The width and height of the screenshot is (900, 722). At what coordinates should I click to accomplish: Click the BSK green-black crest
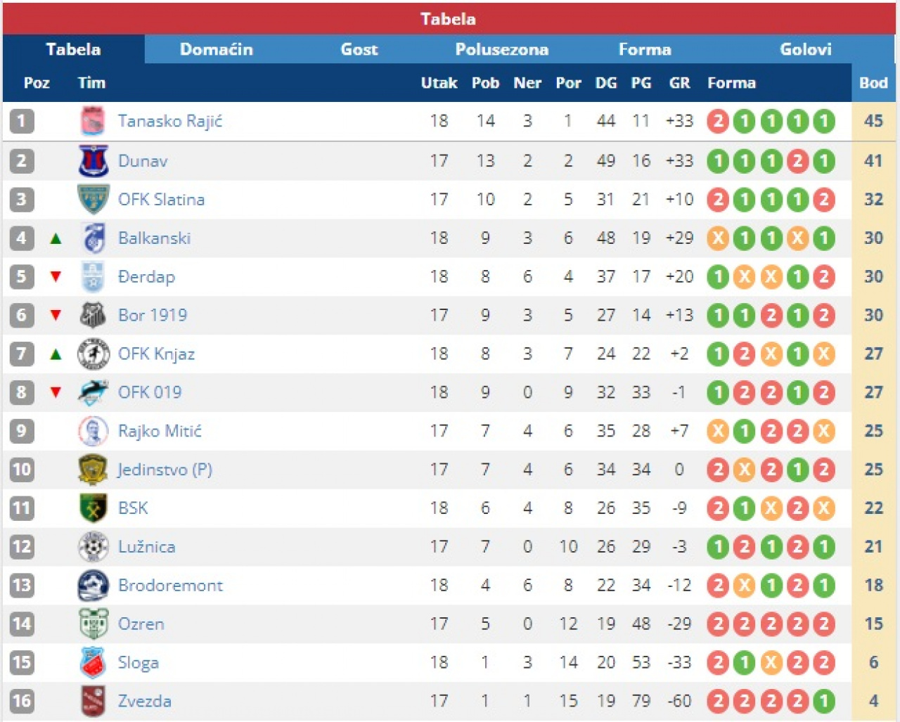pyautogui.click(x=93, y=508)
